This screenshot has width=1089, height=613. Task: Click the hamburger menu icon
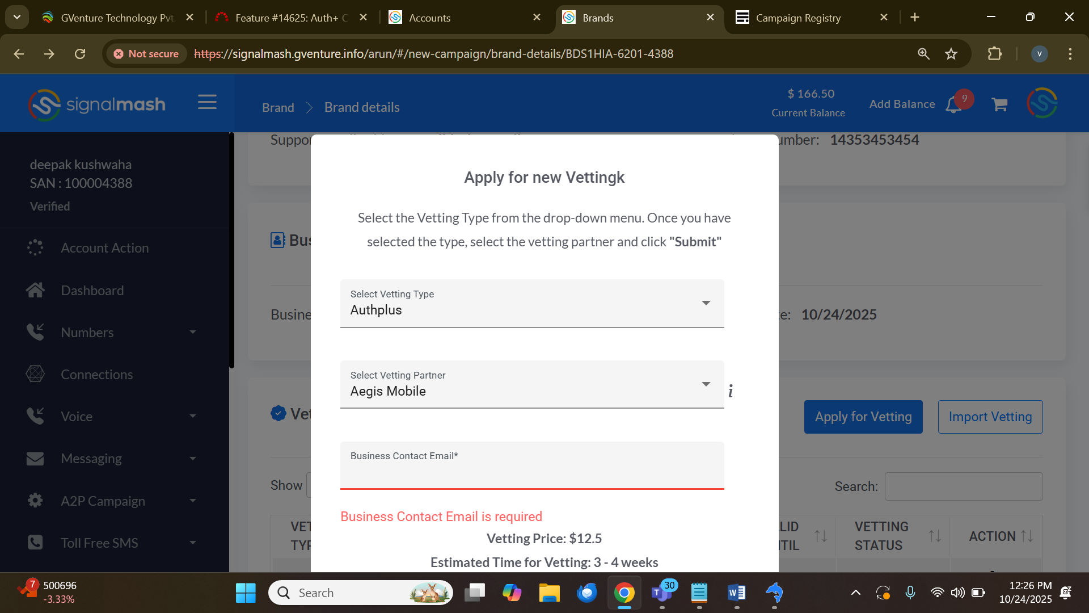(207, 102)
